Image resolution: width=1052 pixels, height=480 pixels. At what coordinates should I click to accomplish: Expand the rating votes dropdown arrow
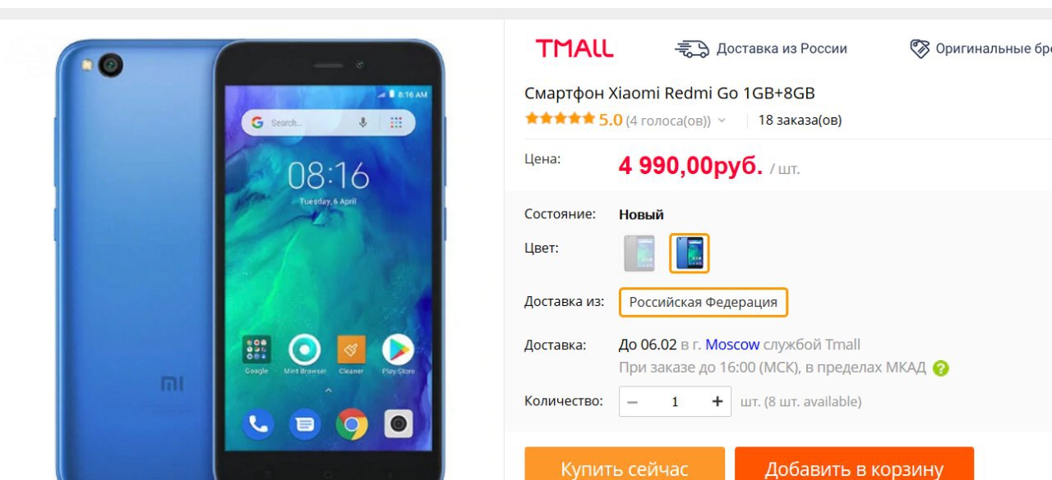click(722, 121)
